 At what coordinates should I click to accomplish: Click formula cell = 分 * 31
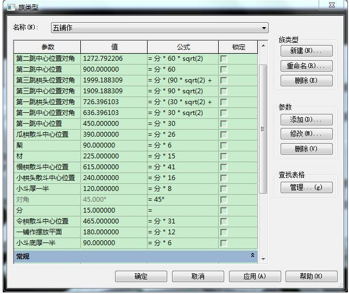point(183,221)
